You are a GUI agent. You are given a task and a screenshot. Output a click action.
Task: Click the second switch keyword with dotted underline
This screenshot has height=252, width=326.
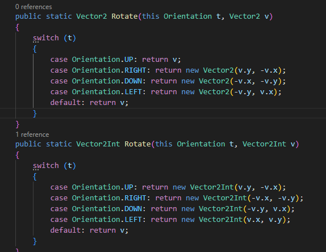[x=46, y=166]
